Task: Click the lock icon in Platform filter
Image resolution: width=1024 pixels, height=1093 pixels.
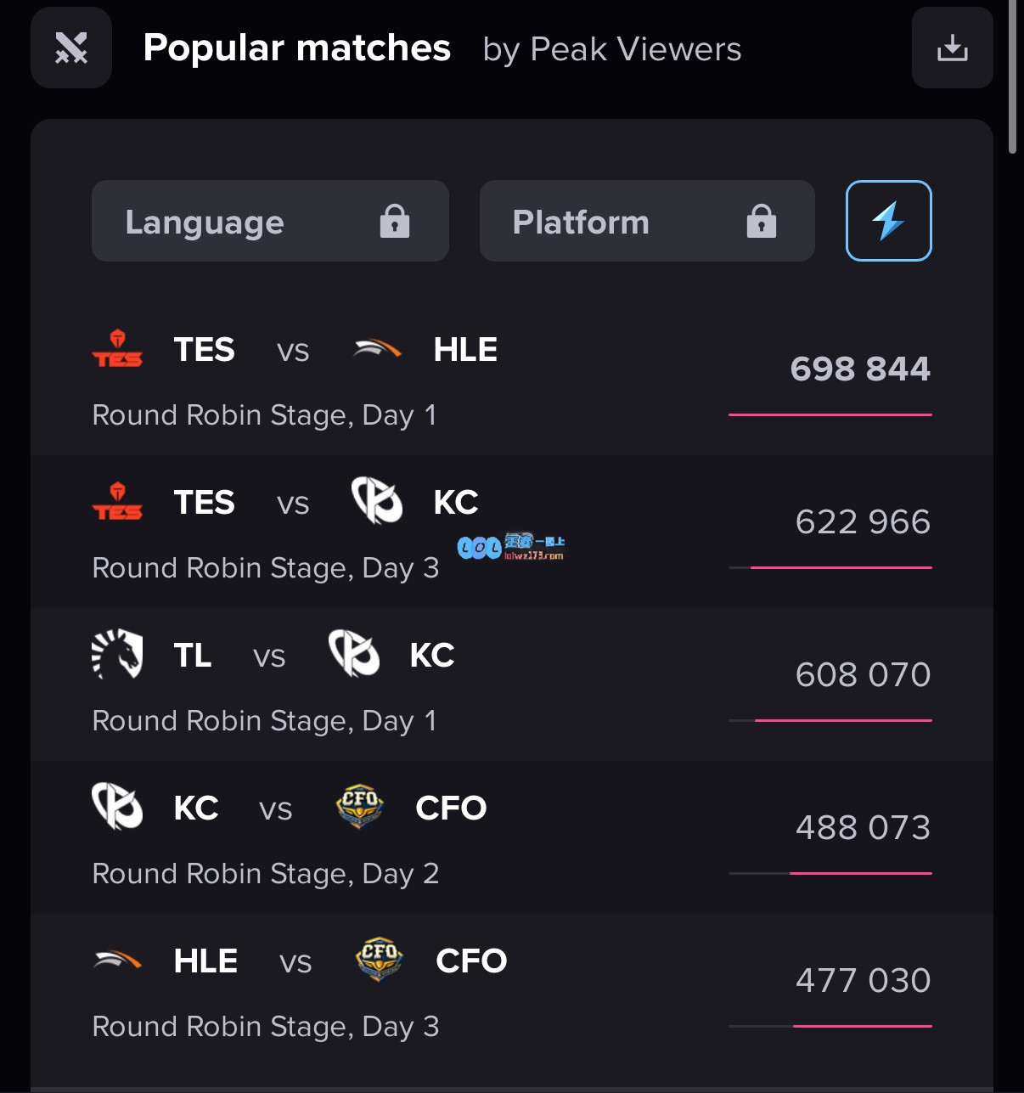Action: (762, 221)
